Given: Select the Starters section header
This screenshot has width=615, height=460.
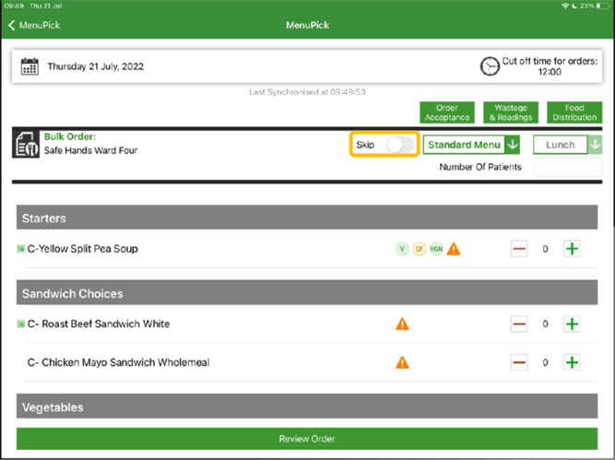Looking at the screenshot, I should pos(307,218).
